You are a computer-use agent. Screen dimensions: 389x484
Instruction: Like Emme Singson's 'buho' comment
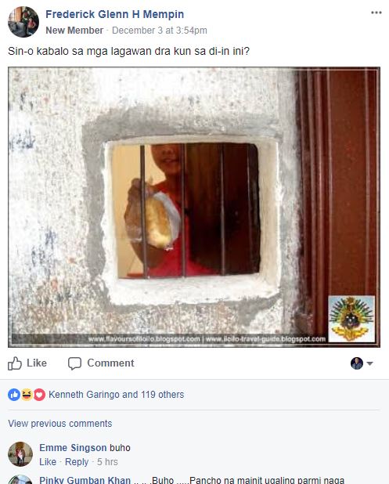(48, 462)
